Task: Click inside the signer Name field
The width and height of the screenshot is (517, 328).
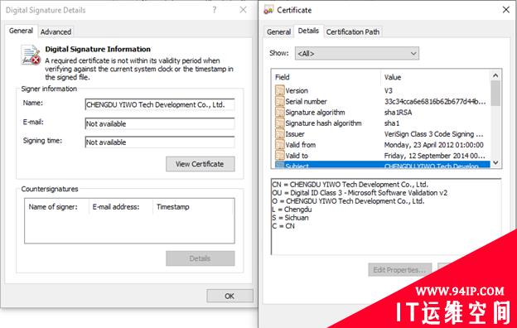Action: (x=160, y=105)
